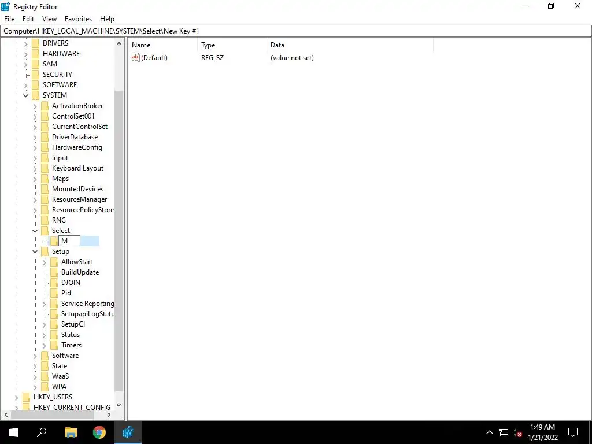Expand the DRIVERS key
This screenshot has width=592, height=444.
click(25, 44)
